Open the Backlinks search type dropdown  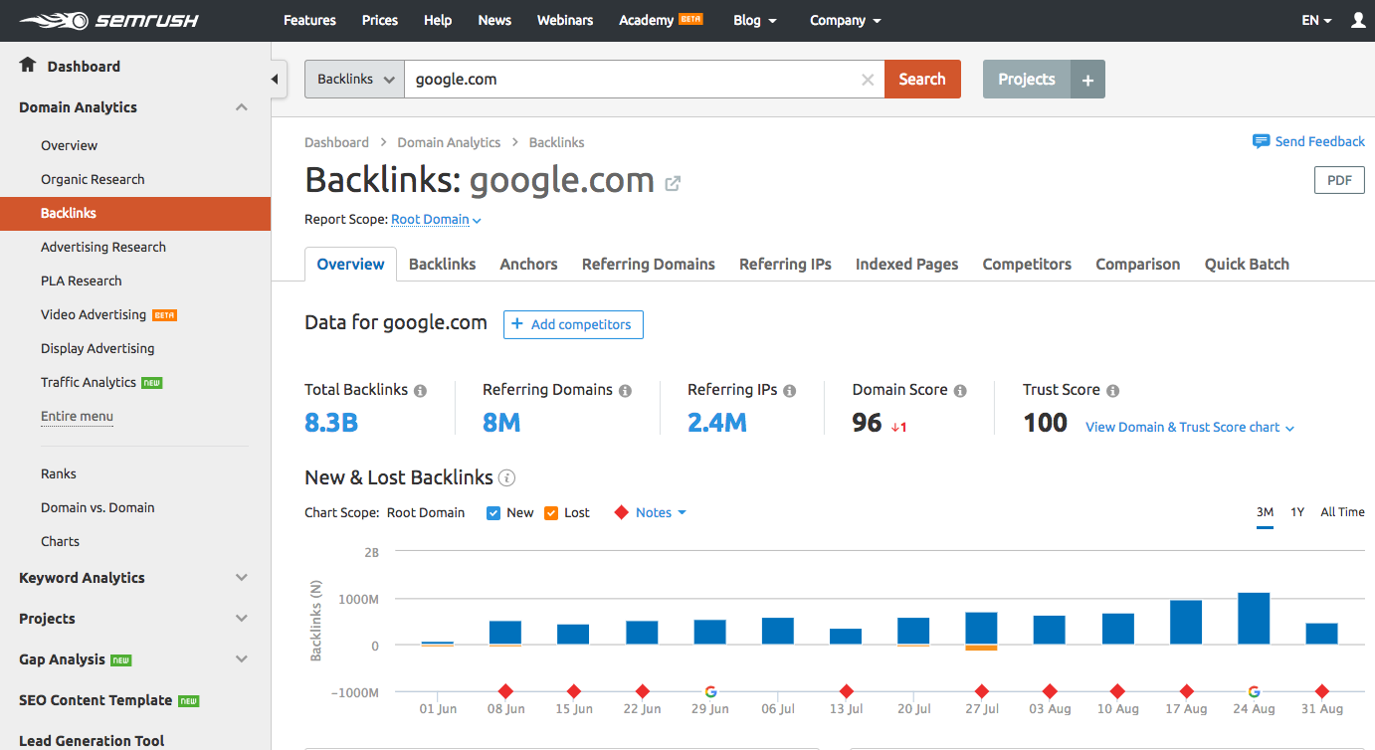(x=354, y=80)
